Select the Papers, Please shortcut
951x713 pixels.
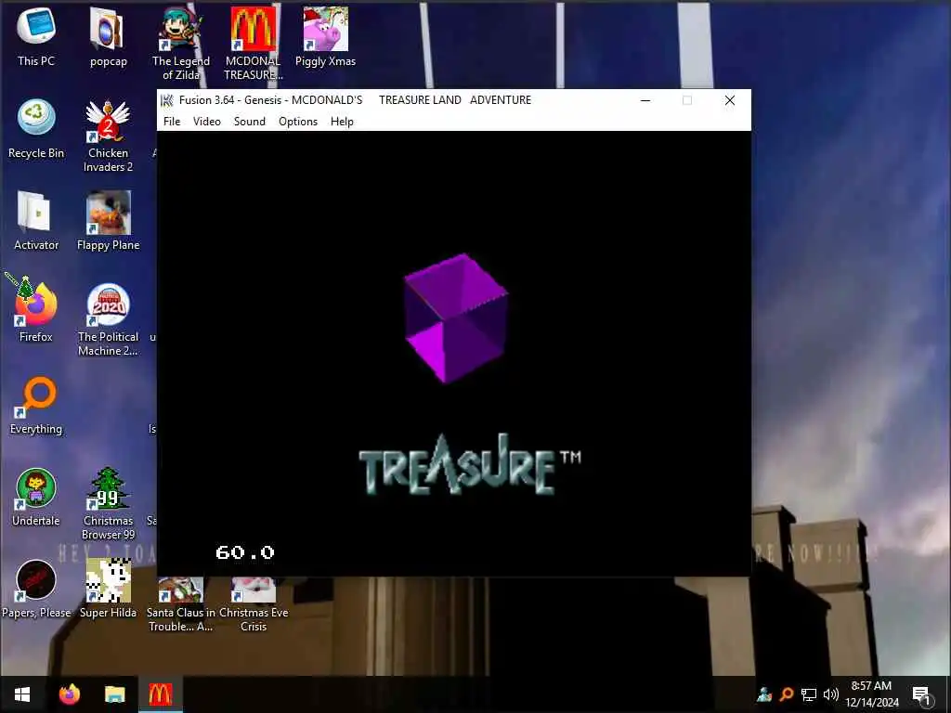pos(36,589)
